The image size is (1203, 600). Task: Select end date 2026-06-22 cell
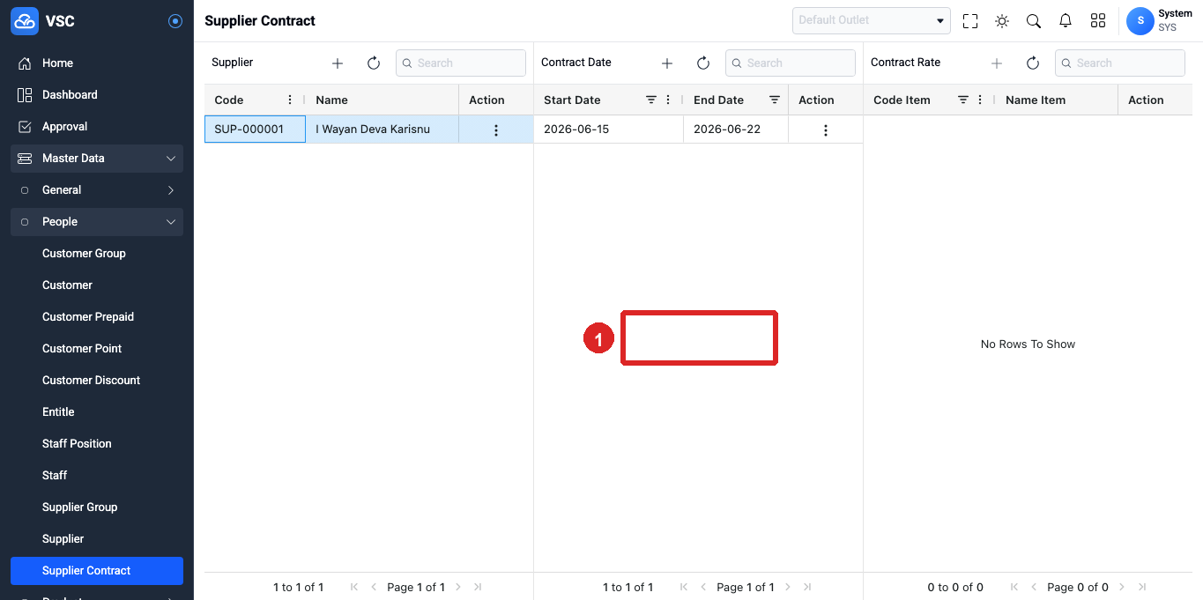point(736,130)
